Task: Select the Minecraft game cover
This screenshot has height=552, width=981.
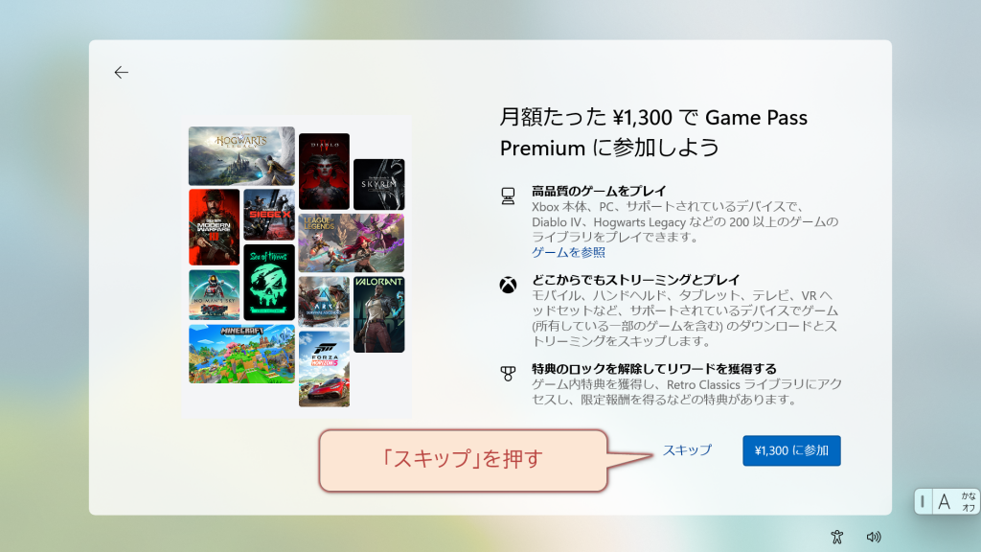Action: (x=241, y=354)
